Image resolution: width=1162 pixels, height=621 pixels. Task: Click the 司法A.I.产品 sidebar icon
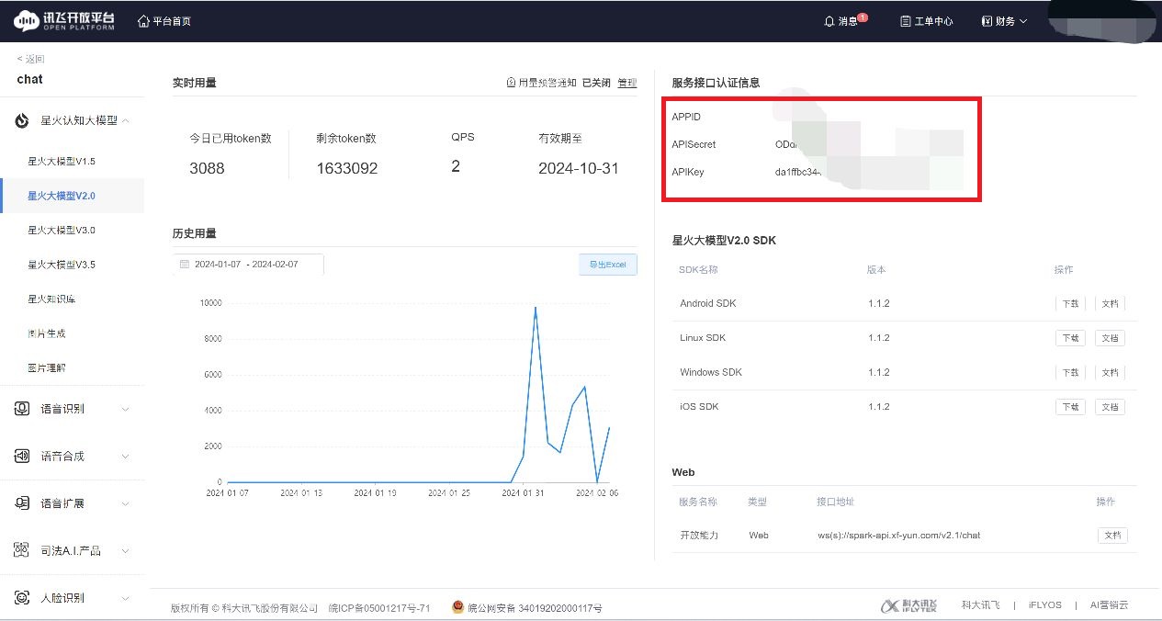click(22, 550)
